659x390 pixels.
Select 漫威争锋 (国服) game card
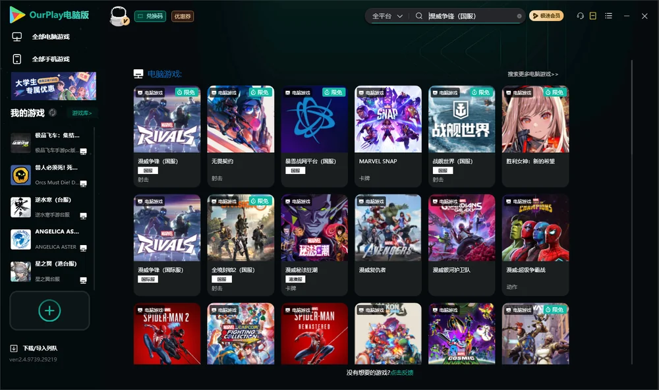[167, 136]
